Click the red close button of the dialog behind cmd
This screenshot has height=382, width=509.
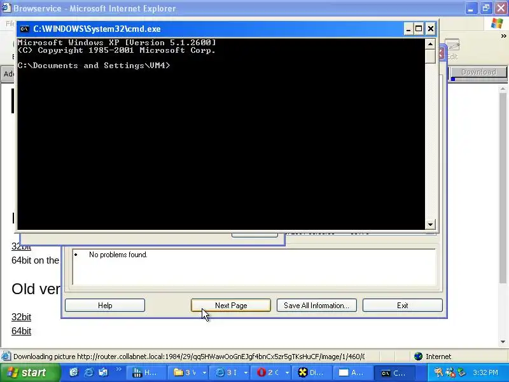[x=442, y=53]
